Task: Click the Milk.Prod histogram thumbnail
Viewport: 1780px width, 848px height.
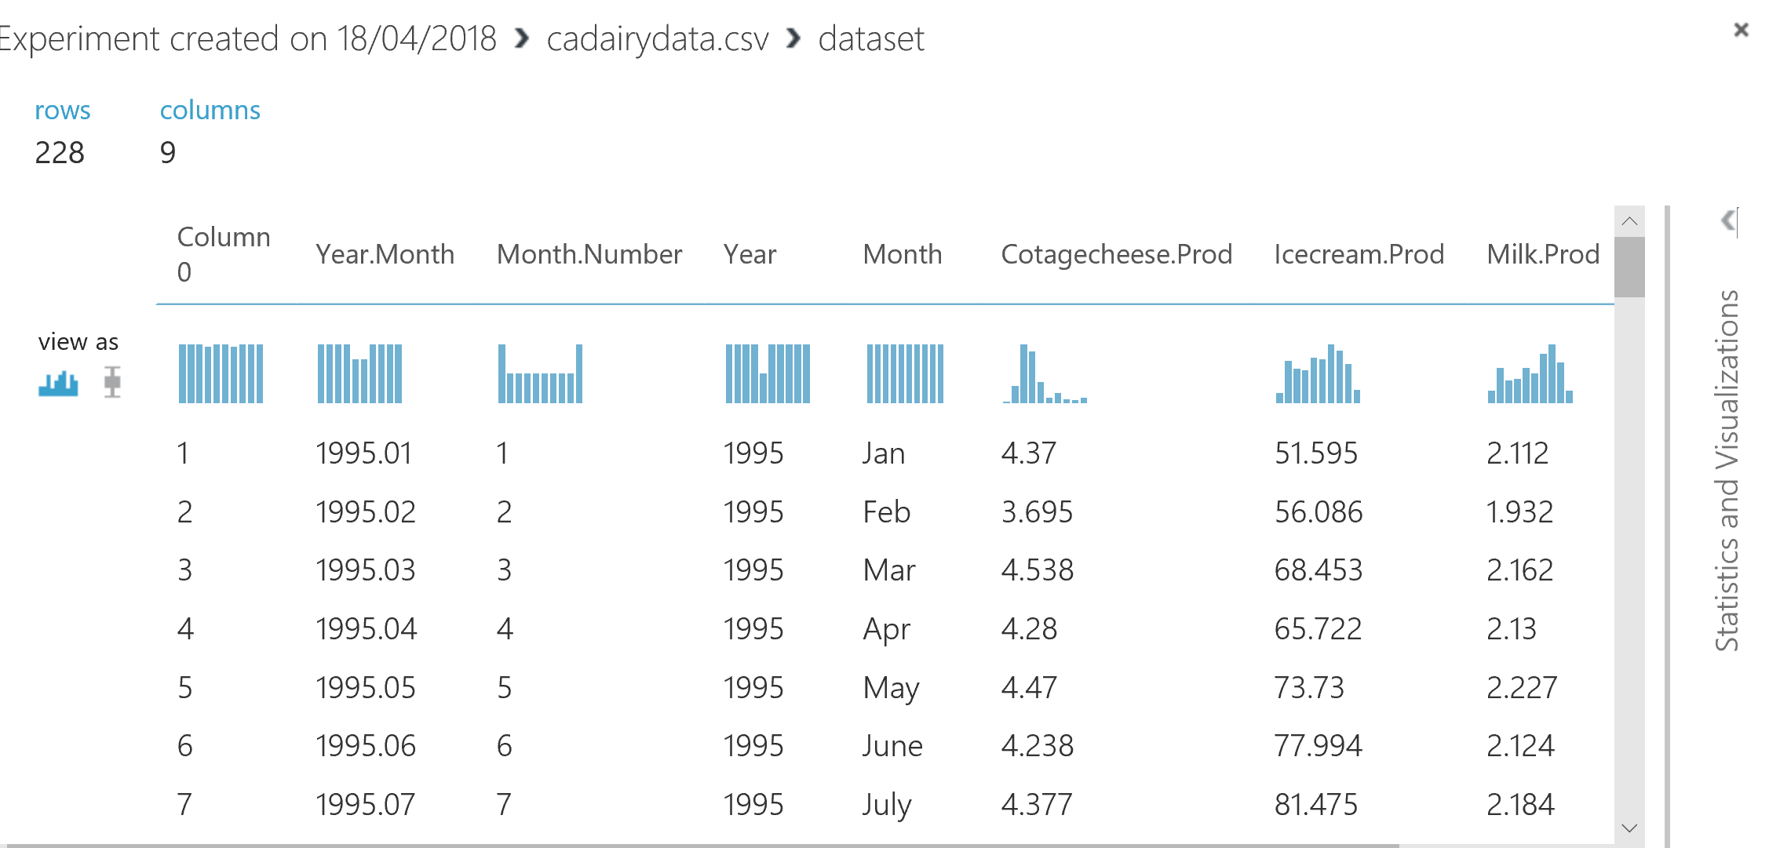Action: (x=1530, y=373)
